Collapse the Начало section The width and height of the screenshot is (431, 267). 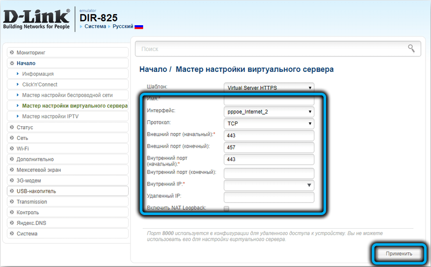(x=26, y=63)
